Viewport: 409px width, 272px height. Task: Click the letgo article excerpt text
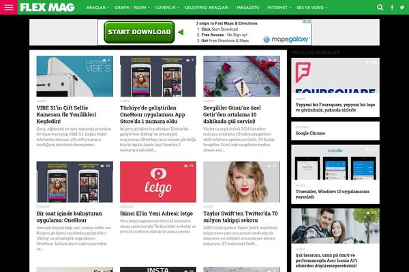[x=158, y=226]
